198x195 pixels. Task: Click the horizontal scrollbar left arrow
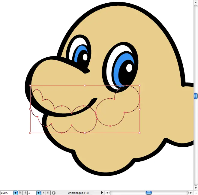[107, 193]
